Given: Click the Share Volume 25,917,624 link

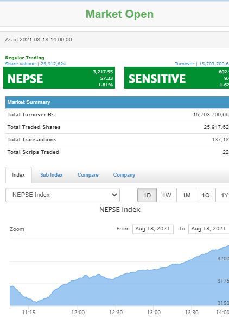Looking at the screenshot, I should [35, 64].
